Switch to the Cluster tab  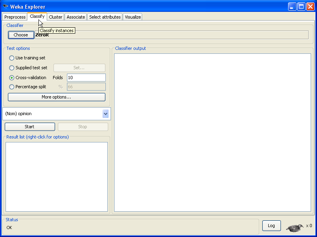[55, 17]
